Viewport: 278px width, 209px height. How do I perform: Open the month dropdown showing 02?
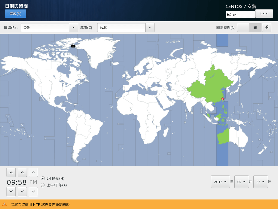pos(241,182)
